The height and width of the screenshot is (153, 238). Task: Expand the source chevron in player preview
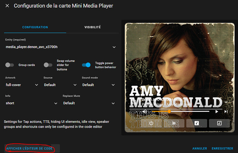pos(226,102)
